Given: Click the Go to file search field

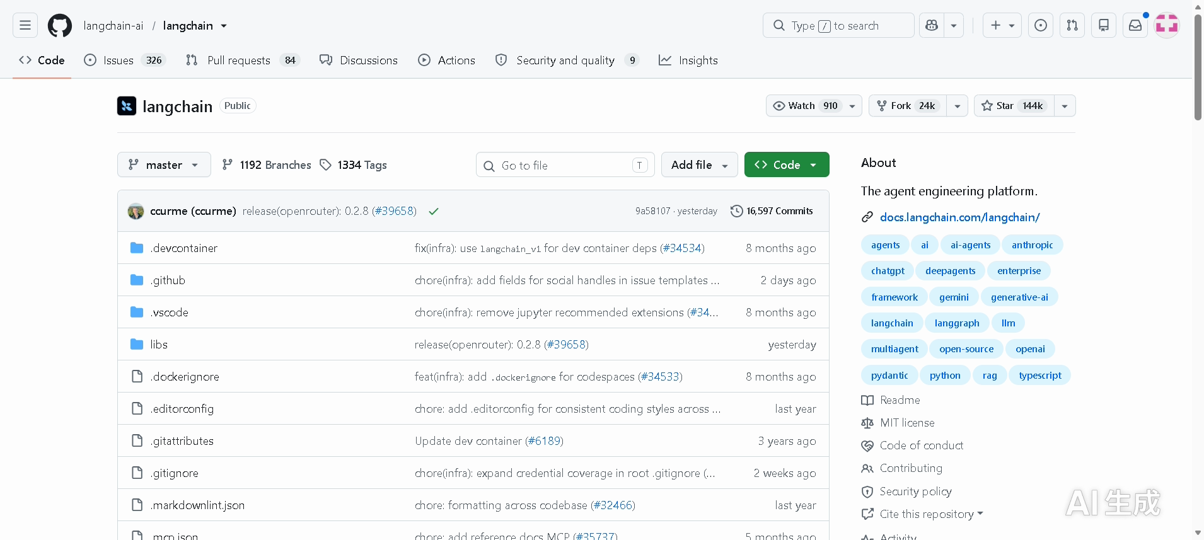Looking at the screenshot, I should pos(565,165).
